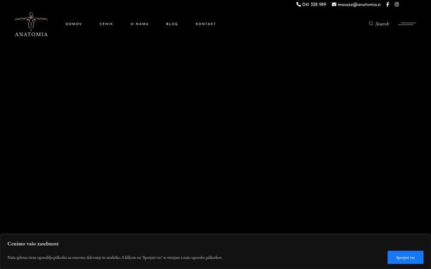Go to the Domov menu item

point(74,24)
